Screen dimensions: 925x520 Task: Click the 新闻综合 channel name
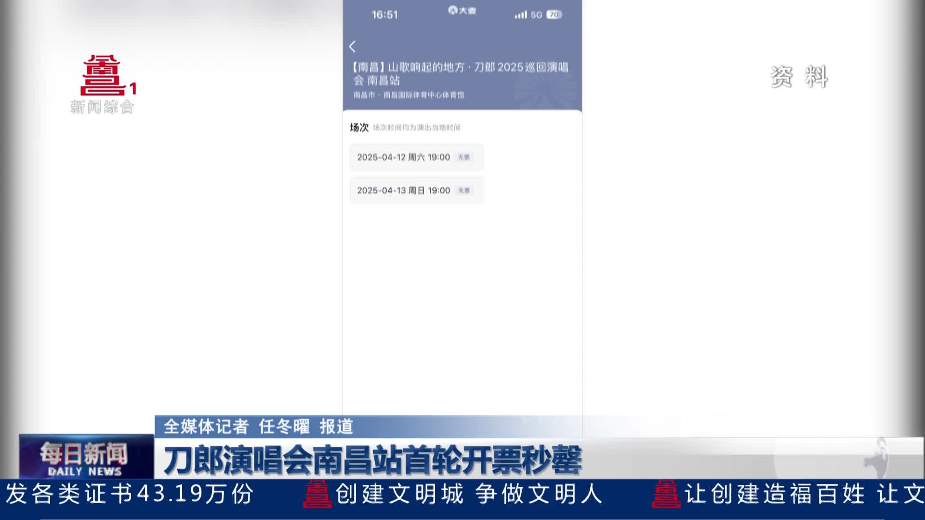[102, 107]
